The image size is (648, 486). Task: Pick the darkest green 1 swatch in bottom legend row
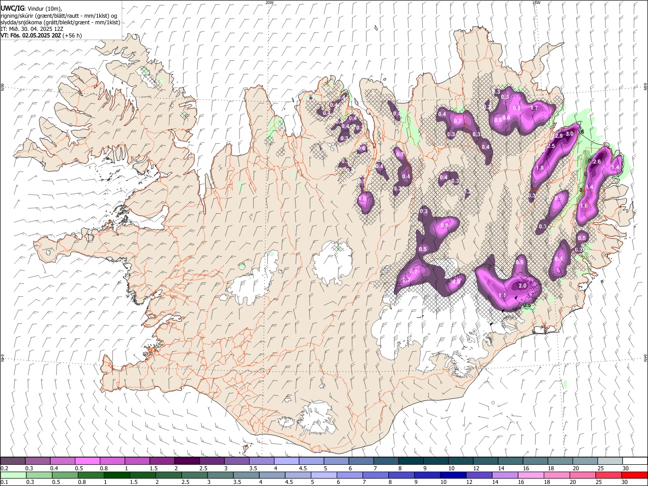tap(117, 475)
